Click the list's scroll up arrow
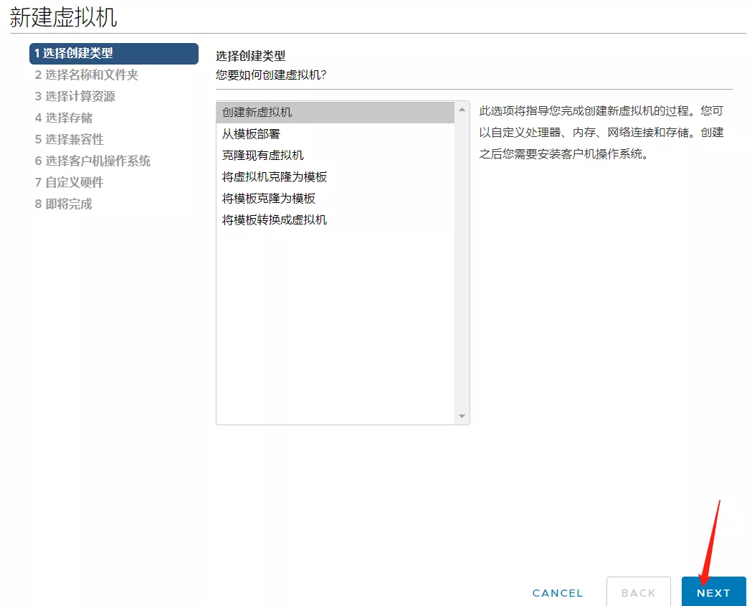Screen dimensions: 752x606 462,110
